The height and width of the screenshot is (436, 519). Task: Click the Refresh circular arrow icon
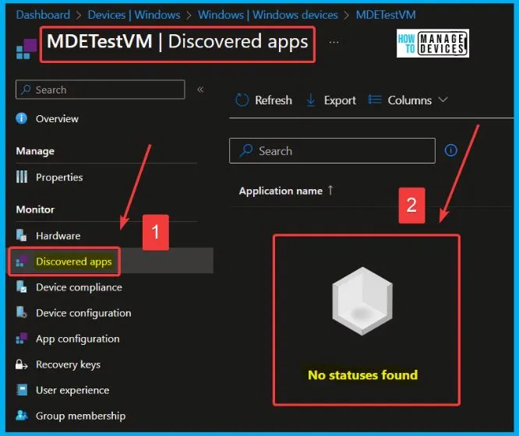242,100
